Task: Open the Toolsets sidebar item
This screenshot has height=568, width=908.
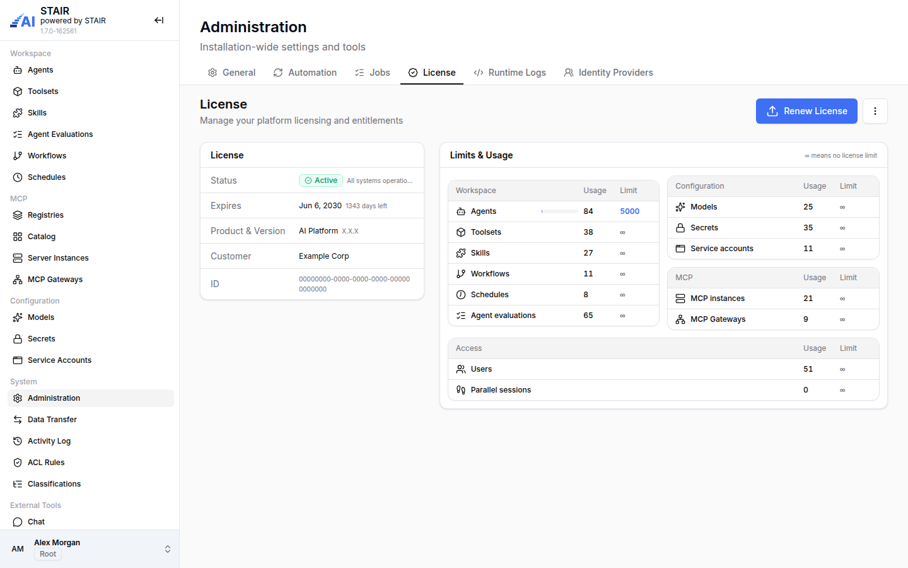Action: (x=91, y=92)
